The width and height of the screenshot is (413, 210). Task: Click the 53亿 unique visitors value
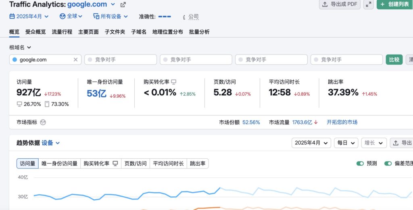tap(96, 93)
